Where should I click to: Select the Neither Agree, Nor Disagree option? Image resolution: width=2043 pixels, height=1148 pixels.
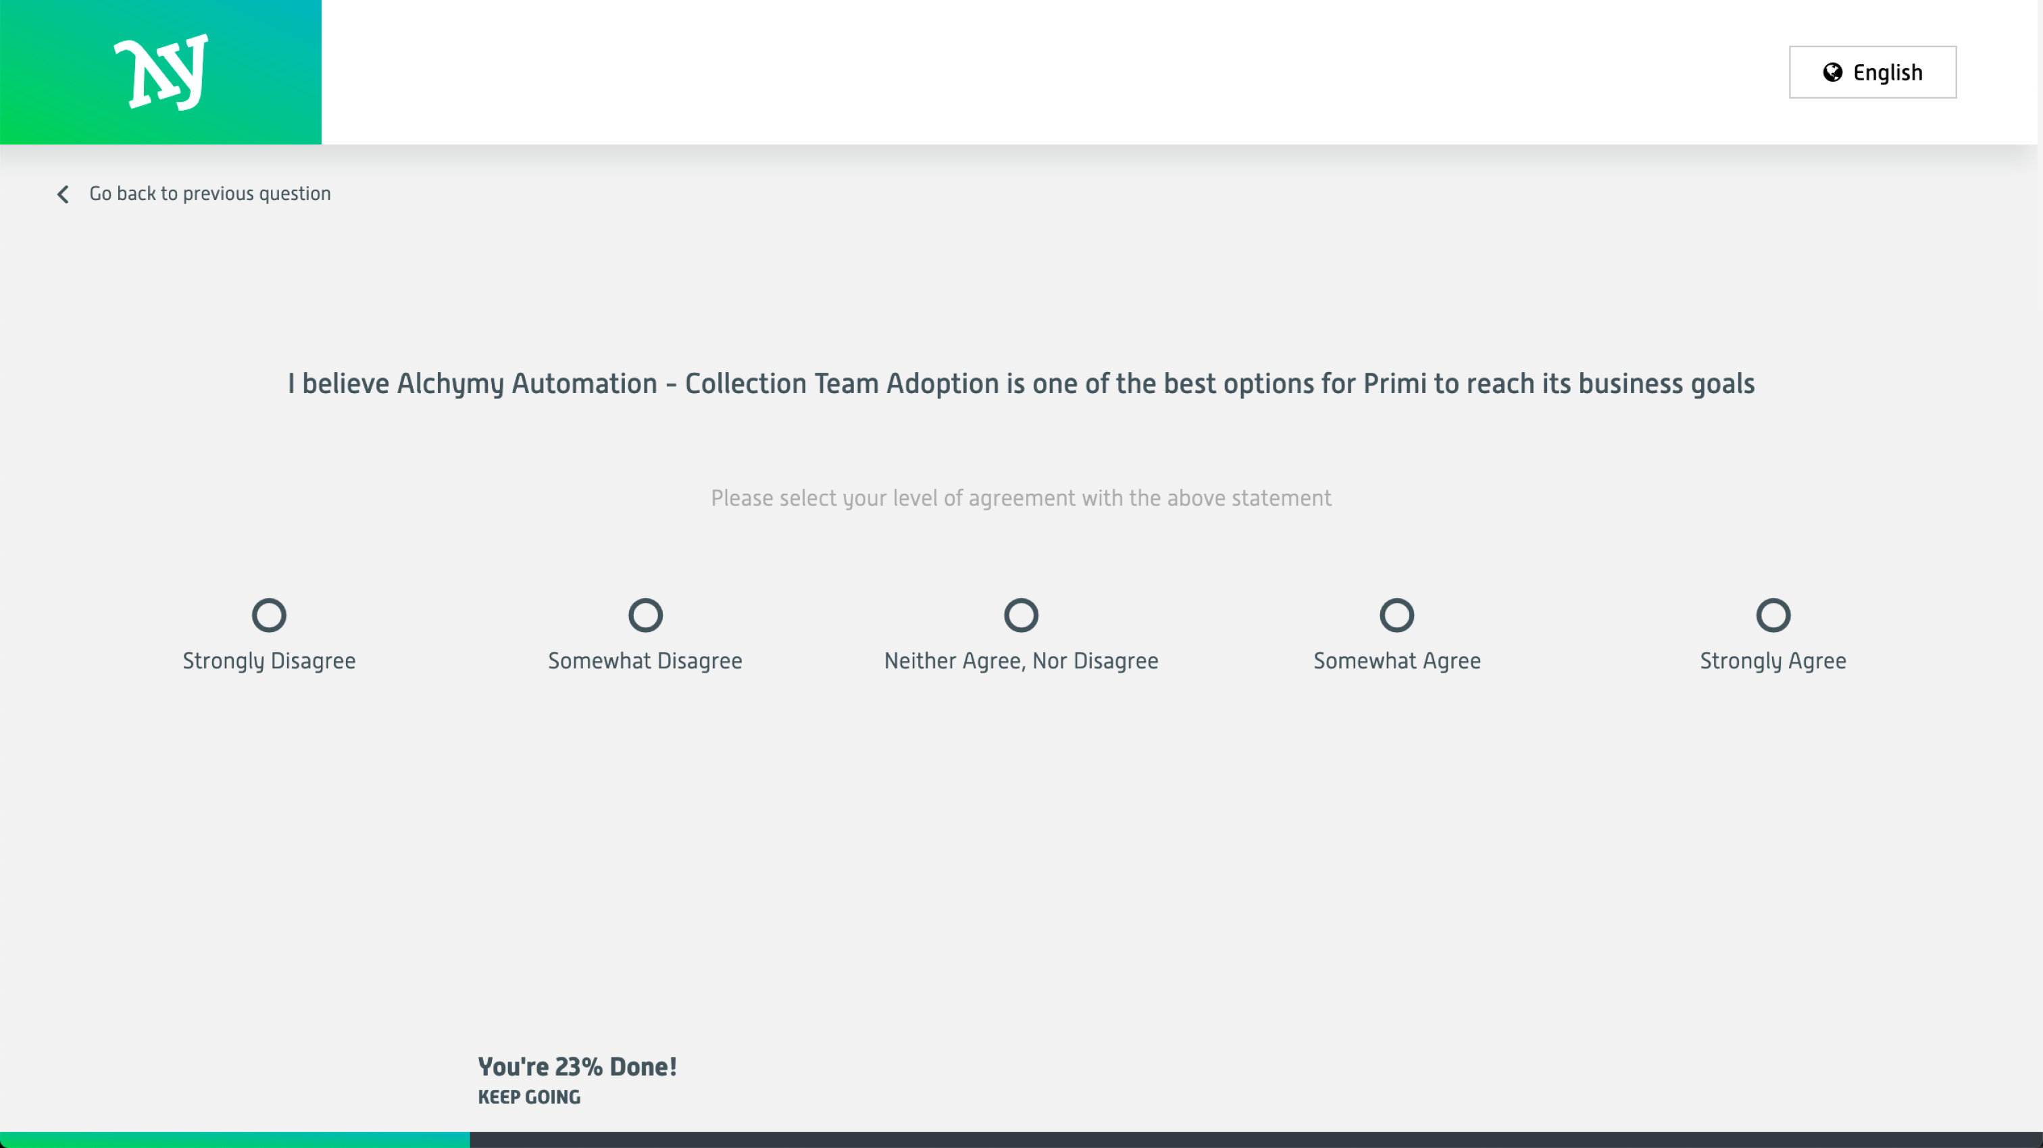pos(1022,615)
